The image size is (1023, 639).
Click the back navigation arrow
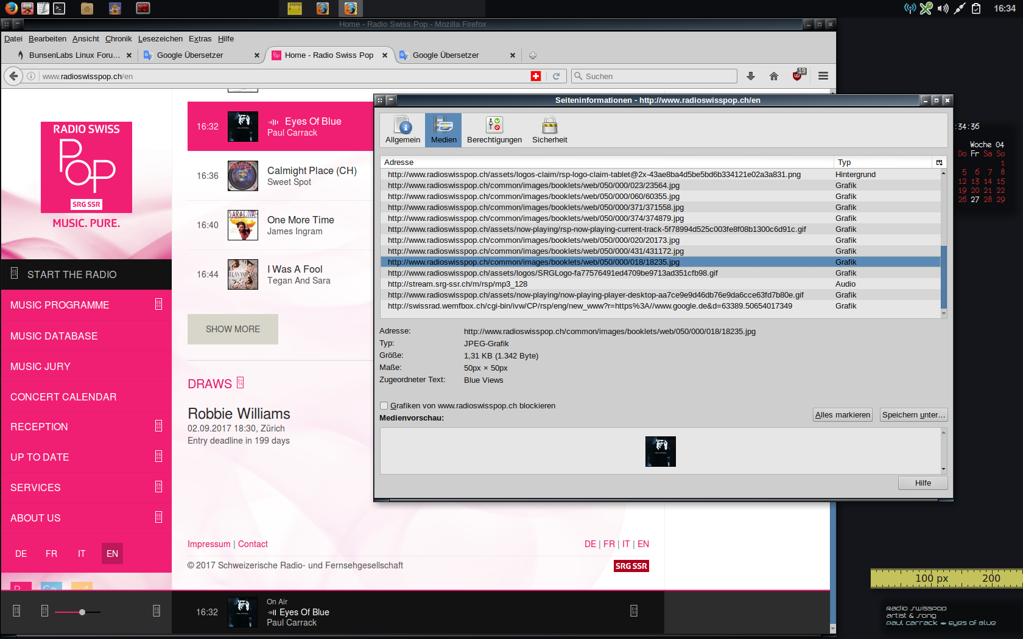coord(13,76)
